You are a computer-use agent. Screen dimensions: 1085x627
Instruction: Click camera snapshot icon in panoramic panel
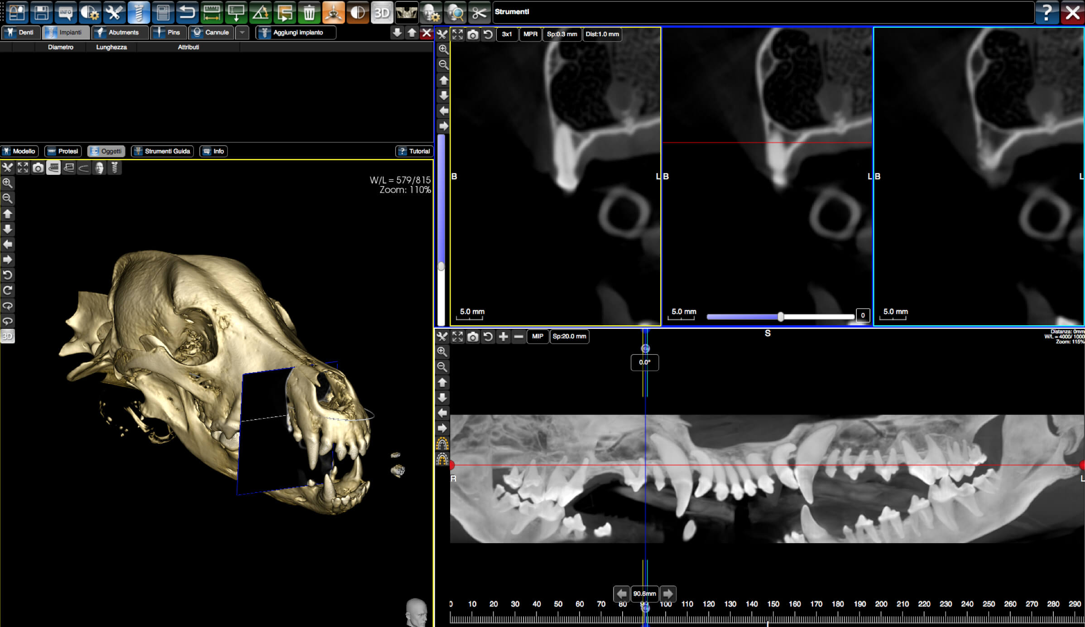point(473,337)
